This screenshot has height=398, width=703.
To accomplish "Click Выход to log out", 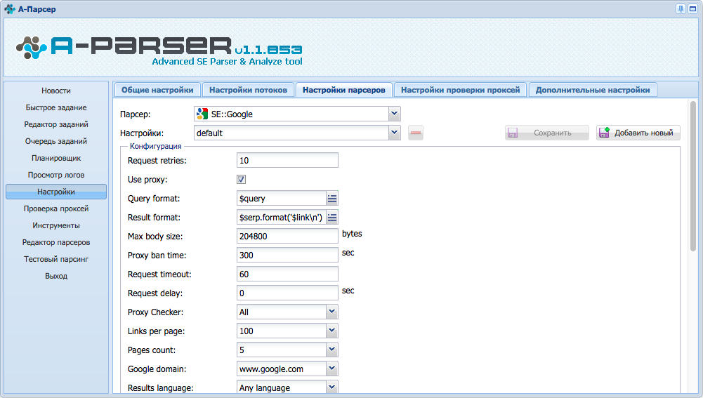I will pyautogui.click(x=56, y=276).
